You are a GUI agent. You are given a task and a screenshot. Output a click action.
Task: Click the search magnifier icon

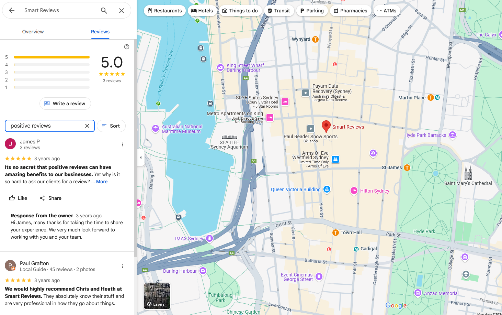coord(104,11)
